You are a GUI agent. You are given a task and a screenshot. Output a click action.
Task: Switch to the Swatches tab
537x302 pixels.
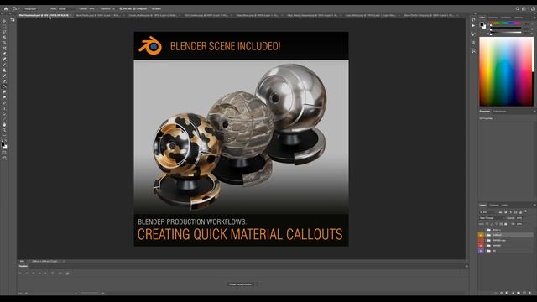pos(493,18)
